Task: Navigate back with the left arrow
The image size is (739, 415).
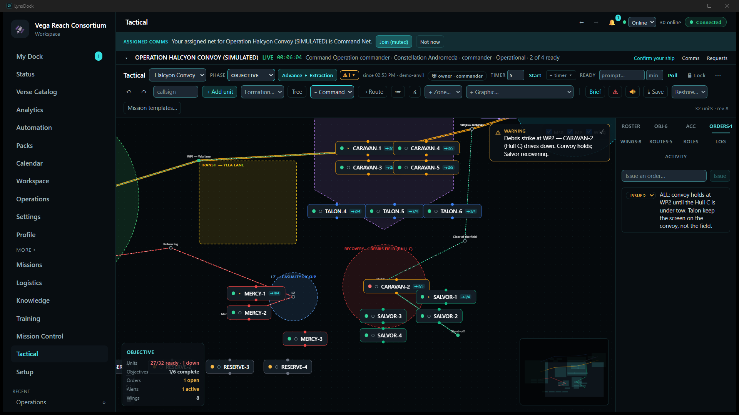Action: (x=582, y=22)
